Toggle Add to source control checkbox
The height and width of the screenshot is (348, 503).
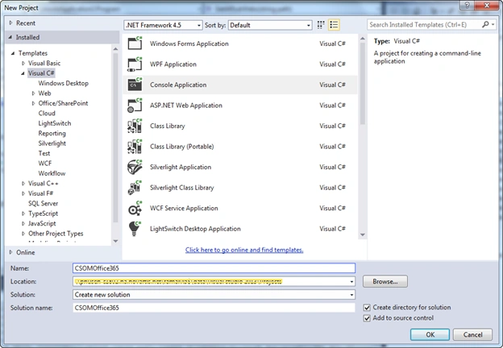367,318
